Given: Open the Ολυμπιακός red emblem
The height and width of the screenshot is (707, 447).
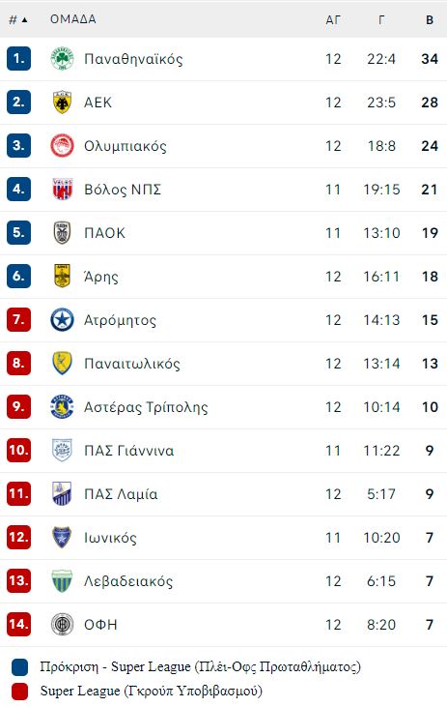Looking at the screenshot, I should click(x=62, y=146).
